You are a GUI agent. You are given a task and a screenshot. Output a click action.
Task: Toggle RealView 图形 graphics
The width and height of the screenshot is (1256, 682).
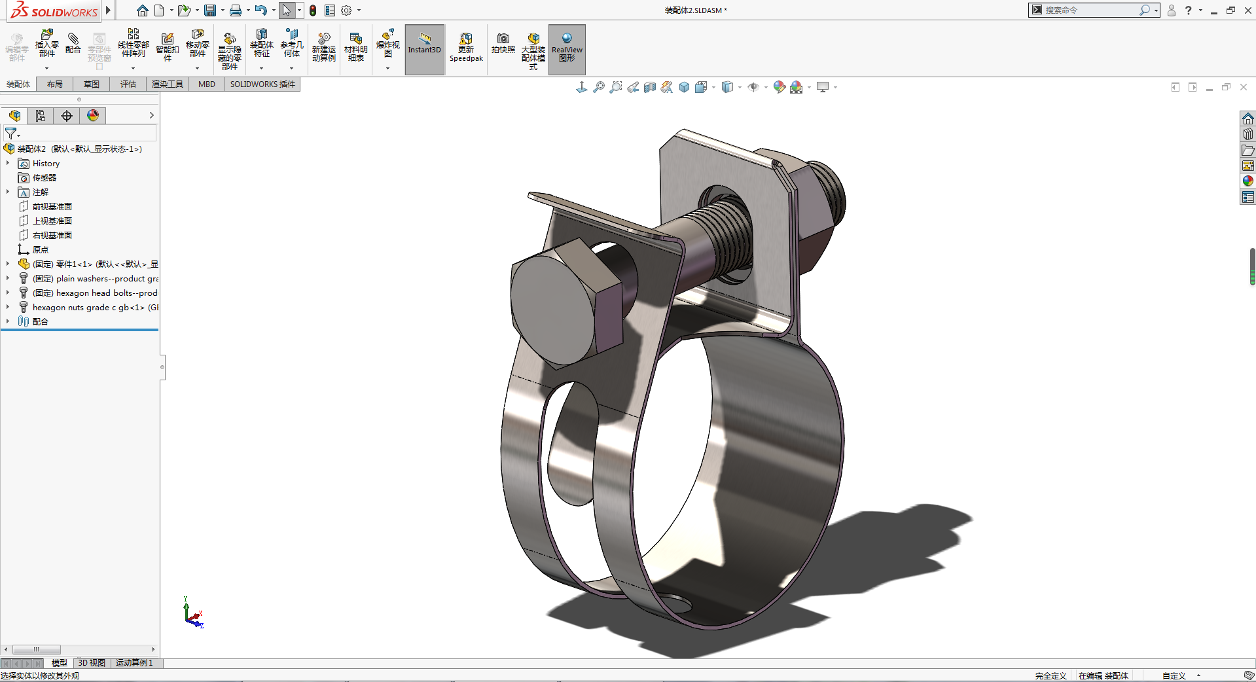567,49
